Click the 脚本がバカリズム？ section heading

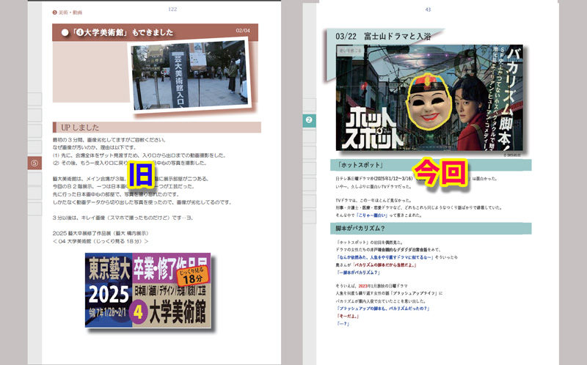point(372,228)
